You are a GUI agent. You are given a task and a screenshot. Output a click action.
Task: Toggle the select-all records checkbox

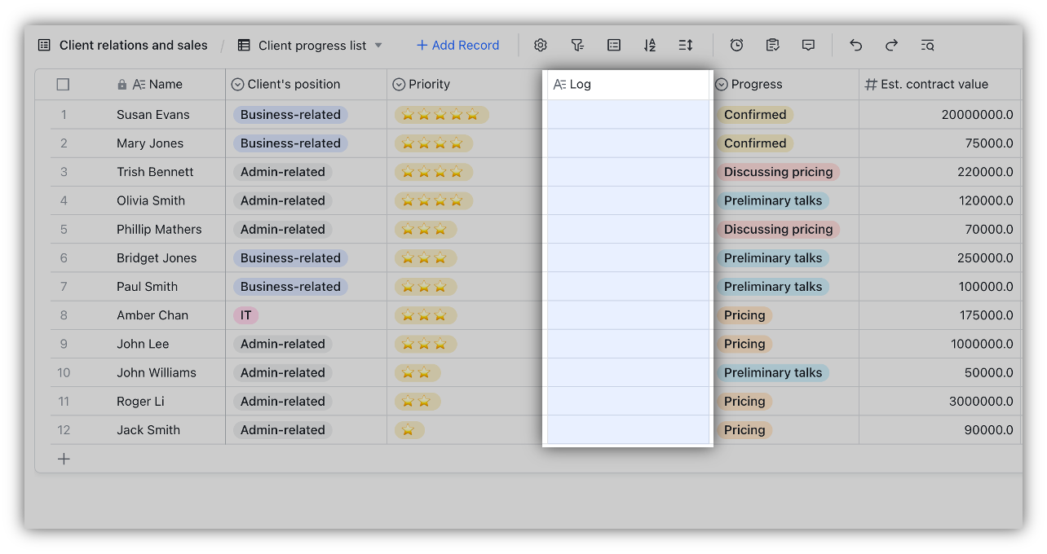63,84
